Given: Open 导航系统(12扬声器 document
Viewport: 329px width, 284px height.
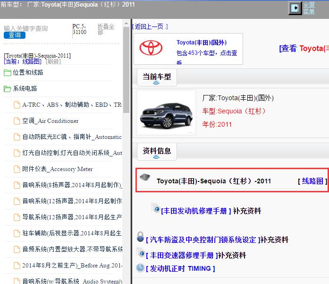Looking at the screenshot, I should coord(72,217).
